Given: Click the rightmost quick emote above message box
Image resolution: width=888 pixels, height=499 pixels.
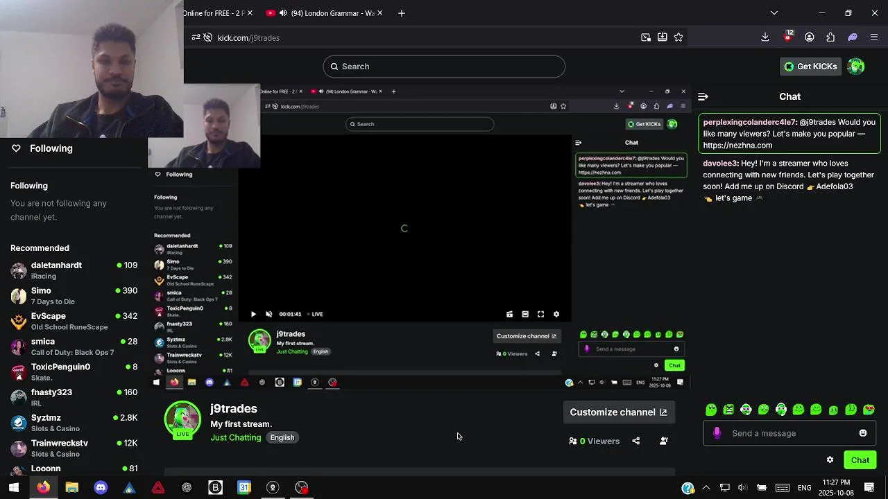Looking at the screenshot, I should [869, 410].
